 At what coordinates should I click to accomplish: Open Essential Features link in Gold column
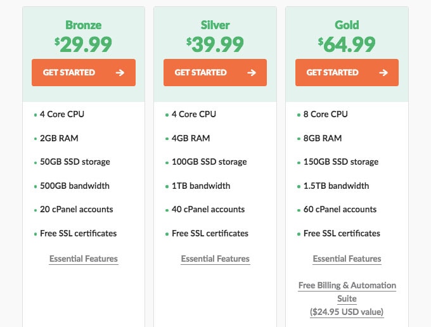click(347, 259)
